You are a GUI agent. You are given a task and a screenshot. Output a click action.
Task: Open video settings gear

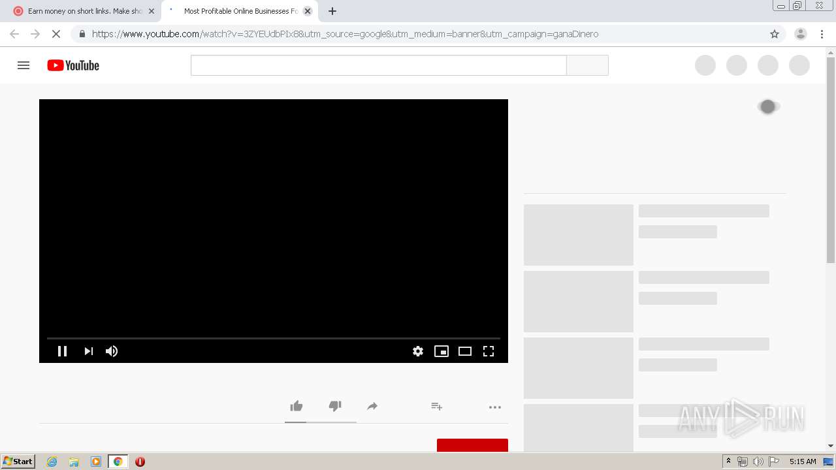coord(418,351)
